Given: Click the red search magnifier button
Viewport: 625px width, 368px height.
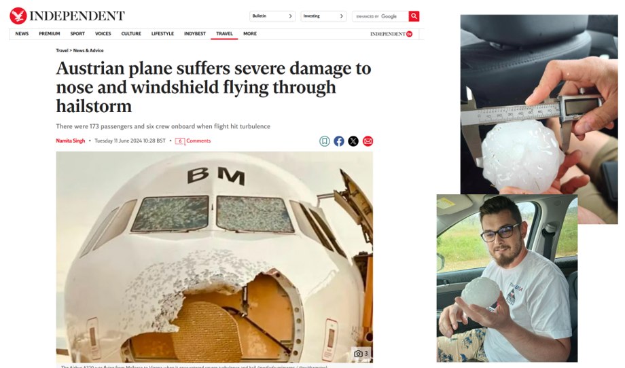Looking at the screenshot, I should coord(414,16).
